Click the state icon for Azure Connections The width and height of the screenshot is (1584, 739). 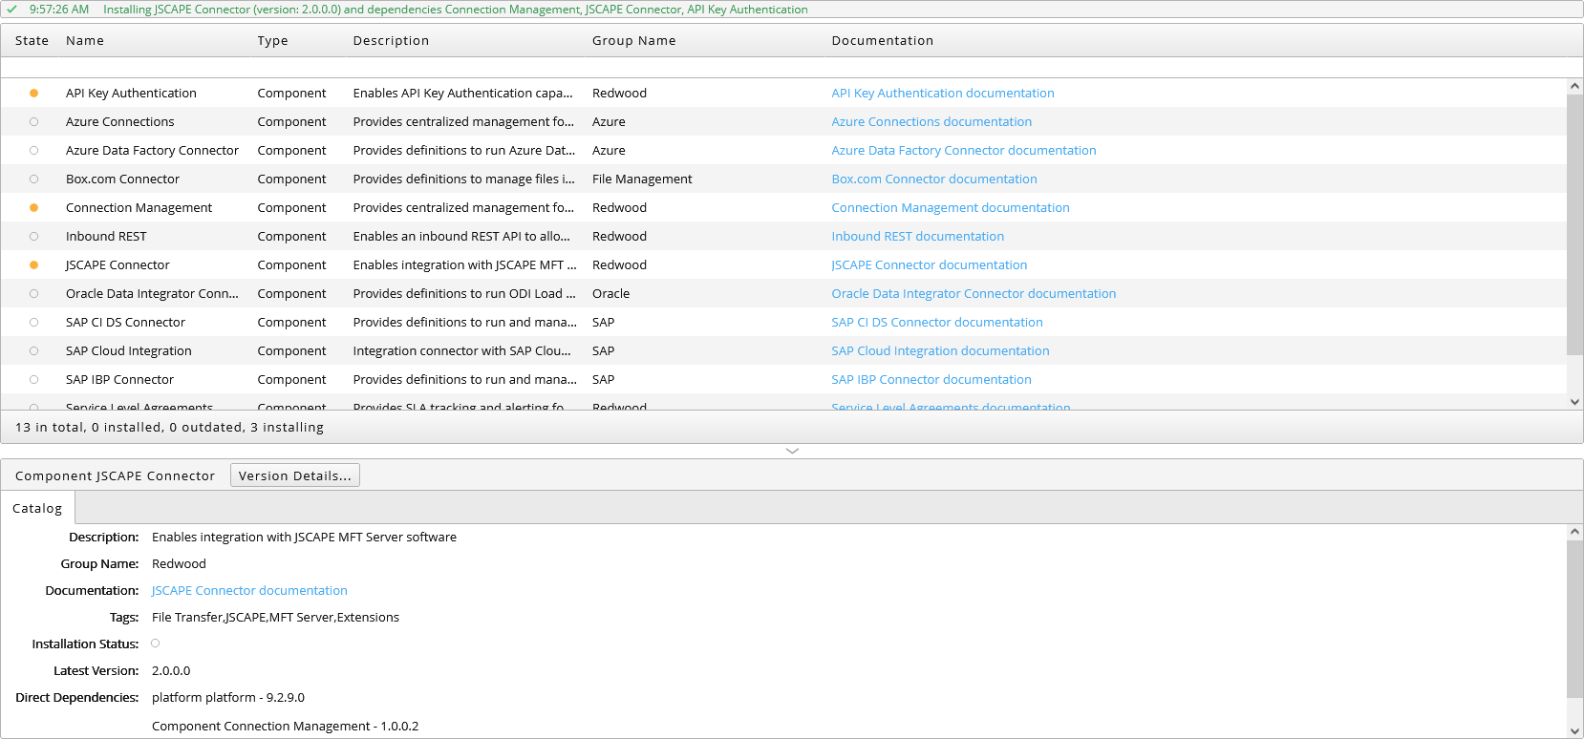click(x=33, y=122)
